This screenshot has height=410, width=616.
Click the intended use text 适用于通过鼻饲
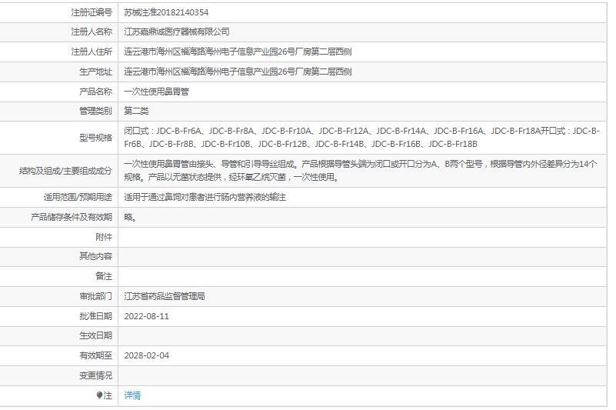(205, 198)
